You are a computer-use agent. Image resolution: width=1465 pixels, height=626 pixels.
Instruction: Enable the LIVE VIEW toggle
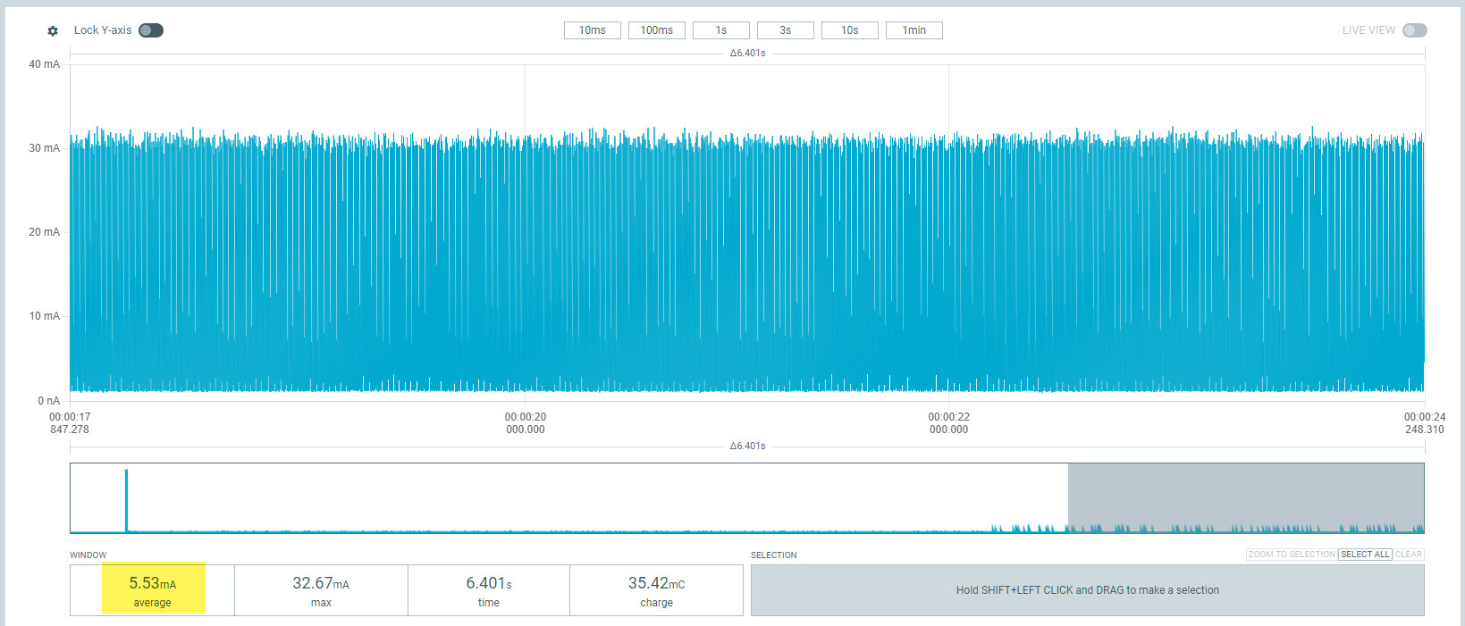(1414, 30)
